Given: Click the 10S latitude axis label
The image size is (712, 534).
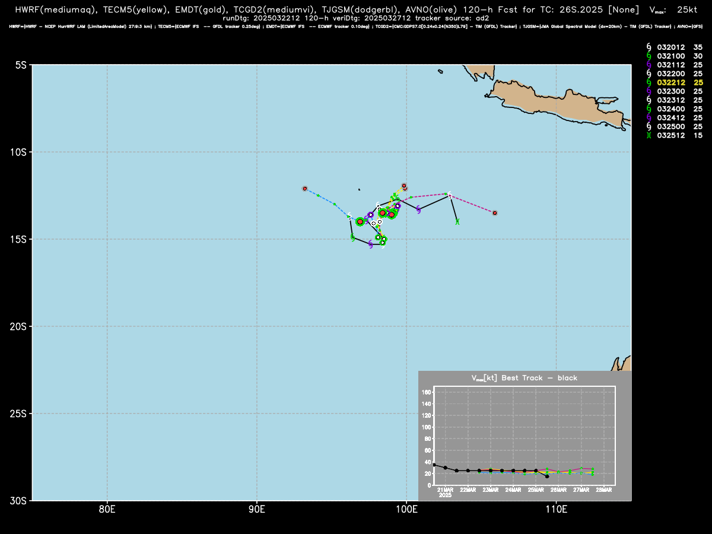Looking at the screenshot, I should point(18,152).
